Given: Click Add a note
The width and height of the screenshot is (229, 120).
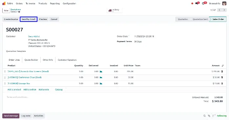Looking at the screenshot, I should [44, 90].
